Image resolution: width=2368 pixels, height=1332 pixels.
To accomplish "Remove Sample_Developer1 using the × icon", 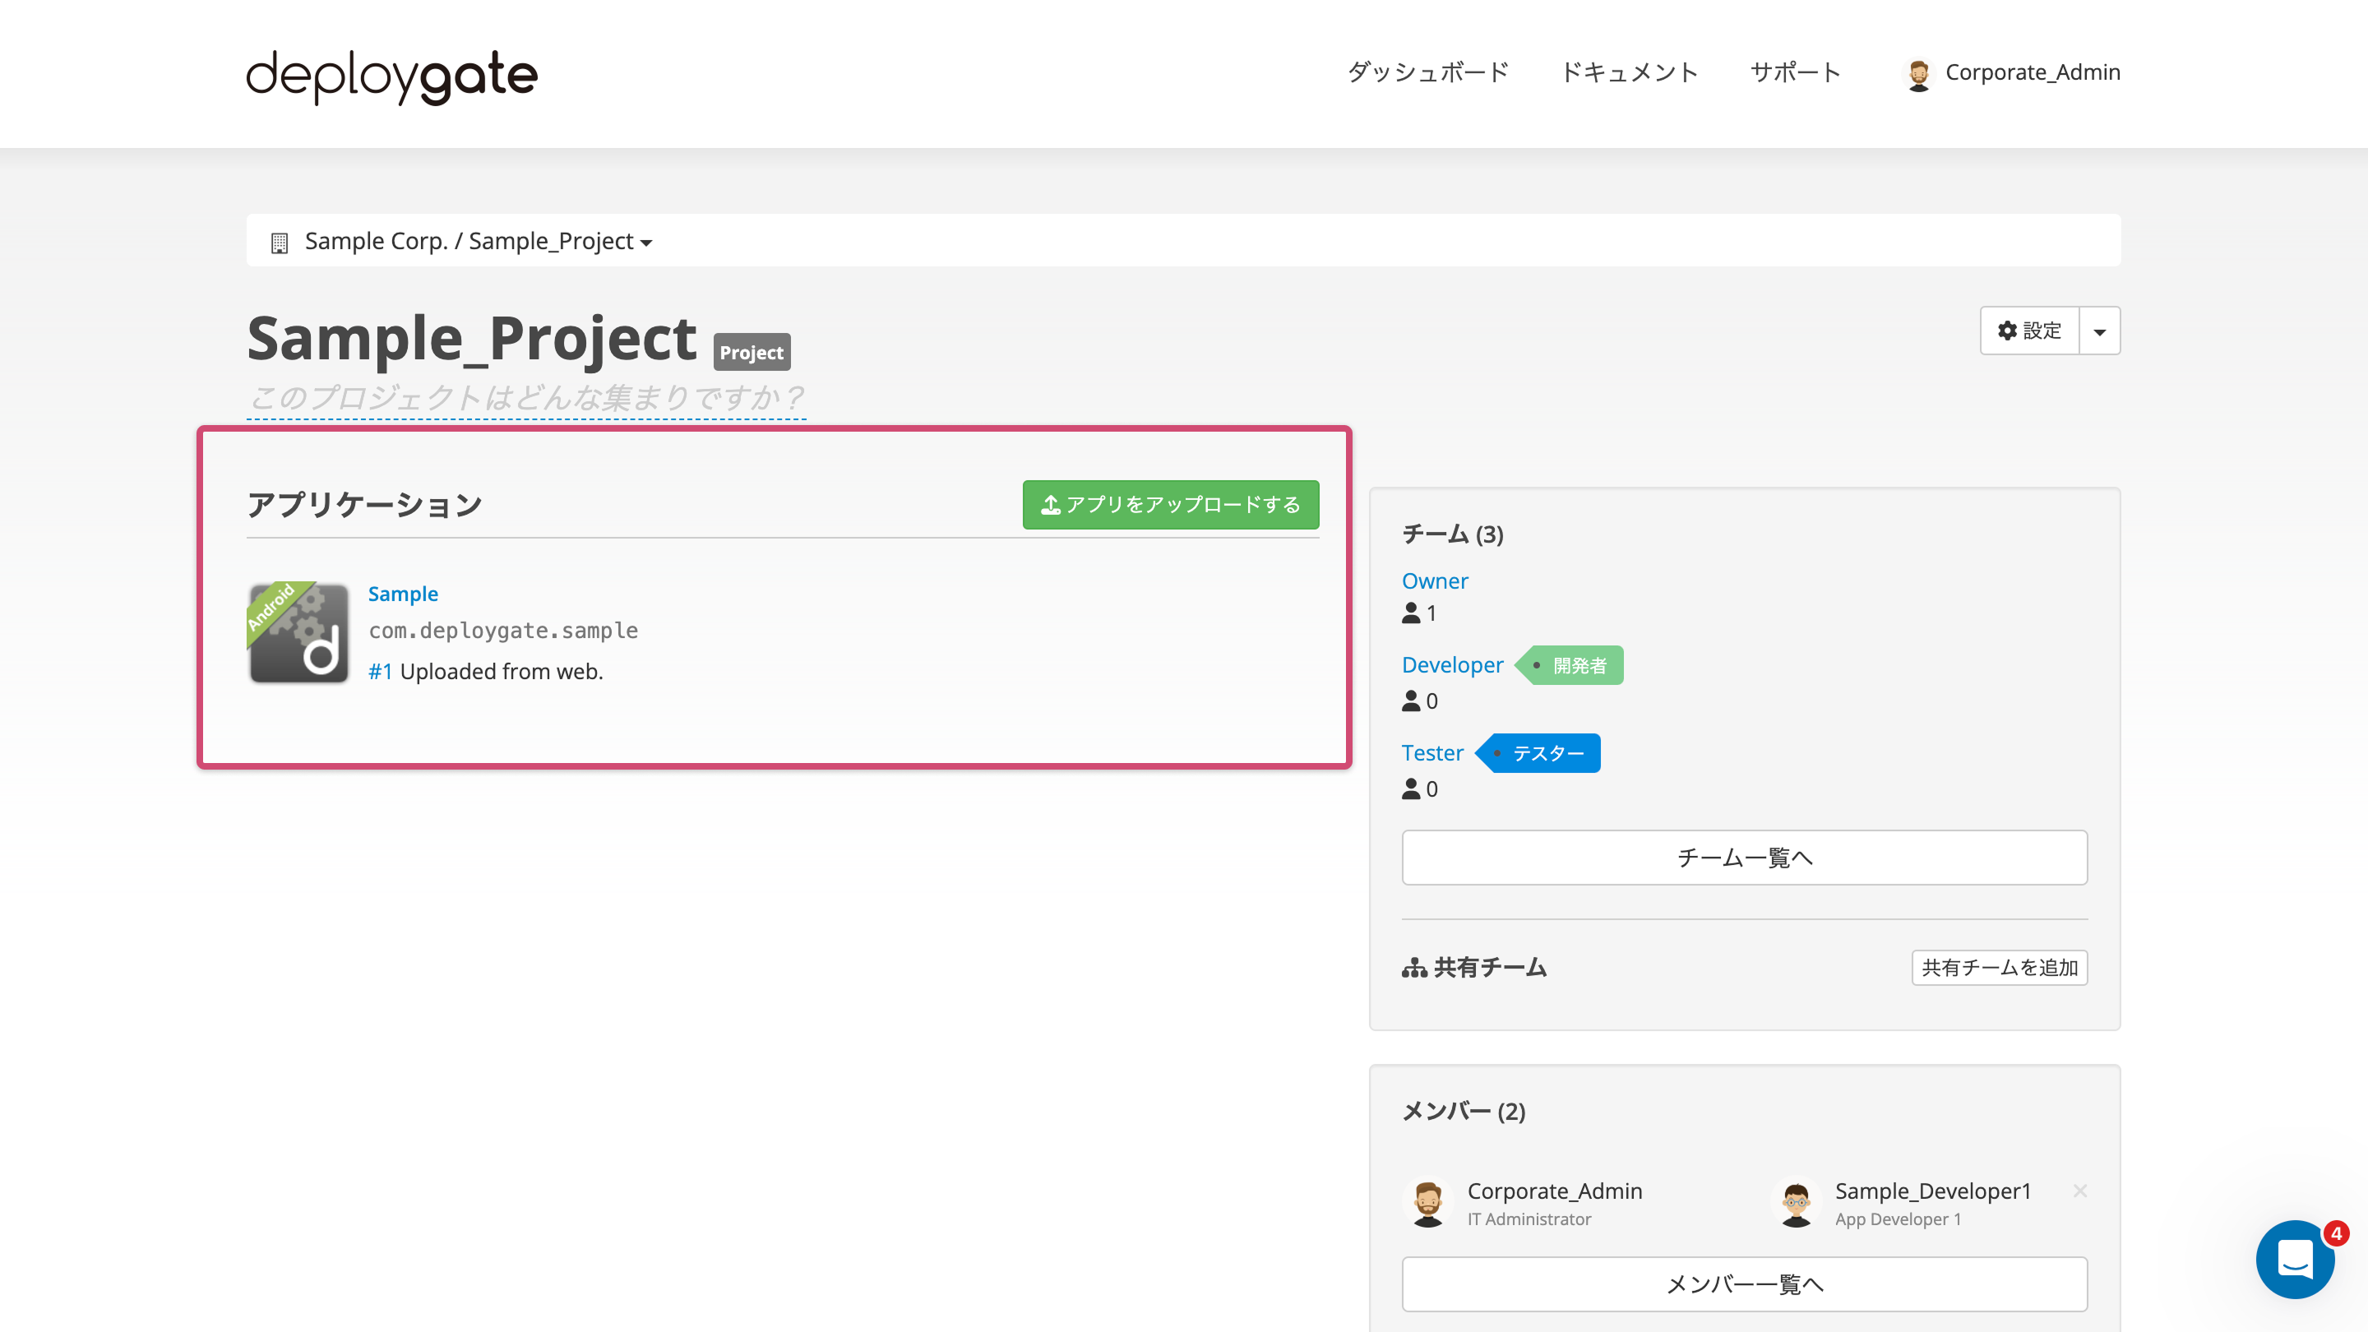I will click(2080, 1191).
